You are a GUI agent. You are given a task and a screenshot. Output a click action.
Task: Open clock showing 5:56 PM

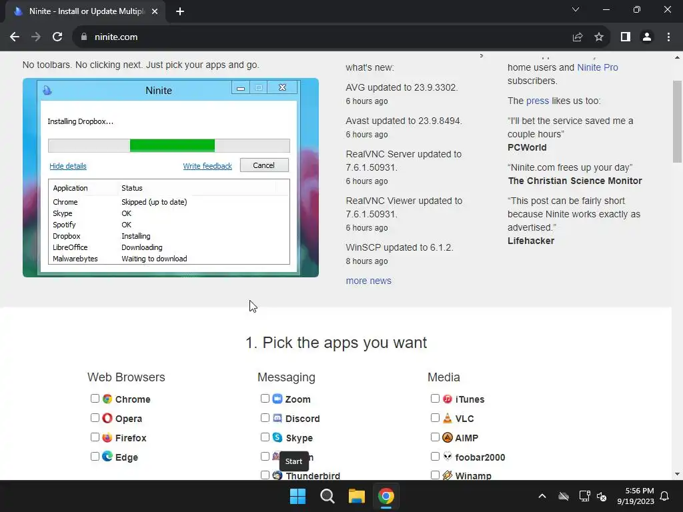click(x=636, y=496)
